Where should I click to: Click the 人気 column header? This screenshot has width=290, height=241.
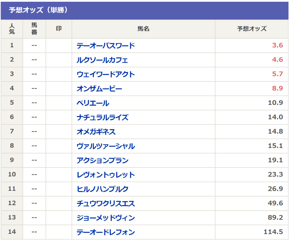point(12,29)
